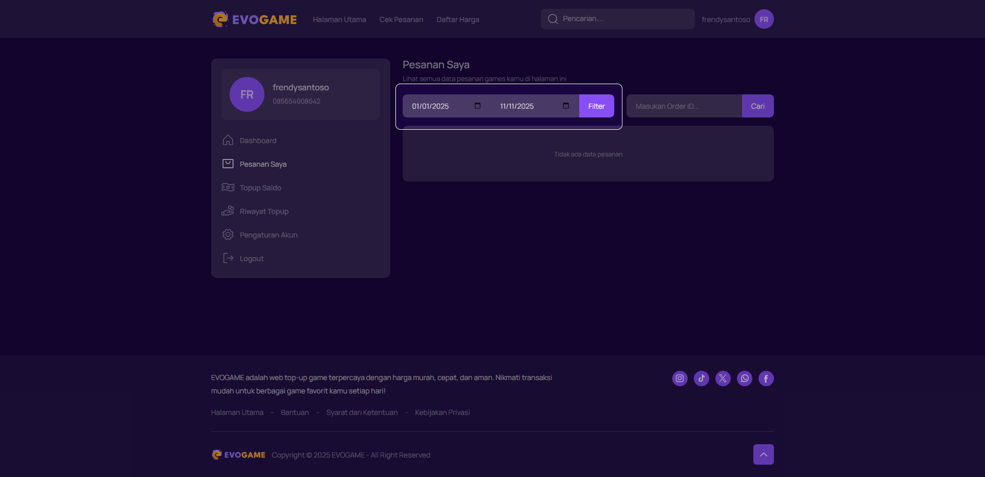Open footer Bantuan link
985x477 pixels.
click(x=295, y=412)
